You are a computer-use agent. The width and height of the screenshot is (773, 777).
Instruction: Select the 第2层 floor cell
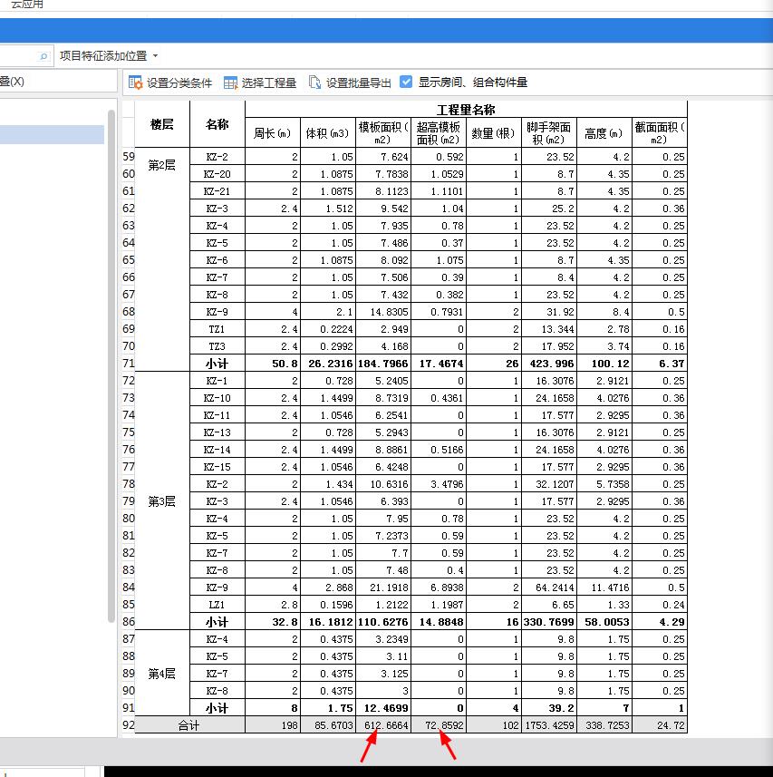[x=162, y=259]
